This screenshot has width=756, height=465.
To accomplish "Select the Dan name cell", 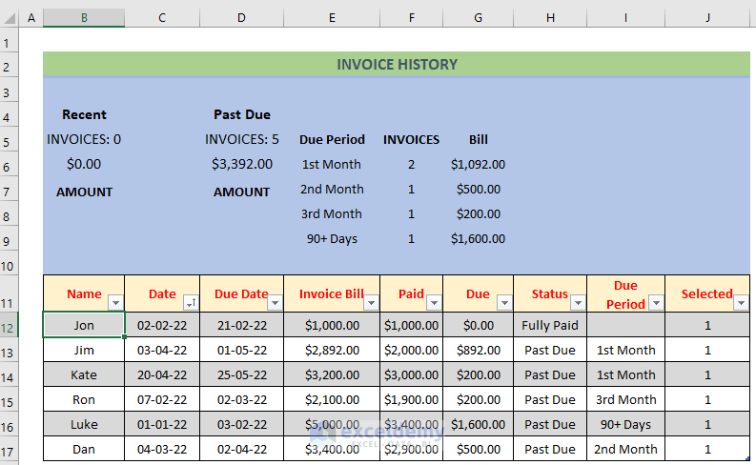I will pyautogui.click(x=84, y=450).
